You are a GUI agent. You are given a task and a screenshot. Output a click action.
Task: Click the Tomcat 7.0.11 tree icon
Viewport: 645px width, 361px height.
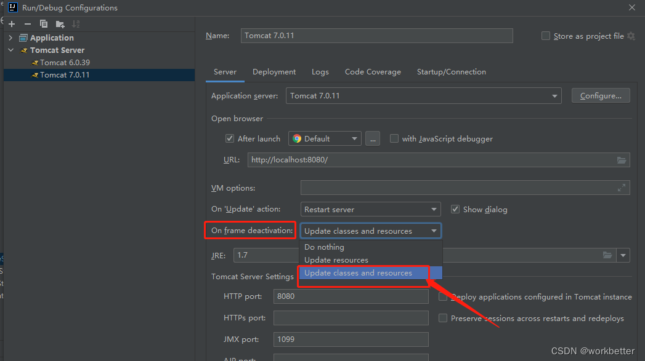34,75
